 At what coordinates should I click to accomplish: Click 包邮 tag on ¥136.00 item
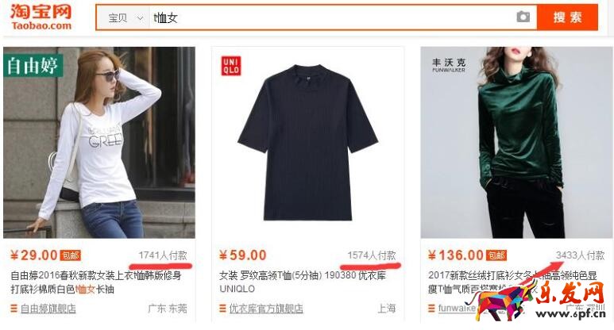496,255
